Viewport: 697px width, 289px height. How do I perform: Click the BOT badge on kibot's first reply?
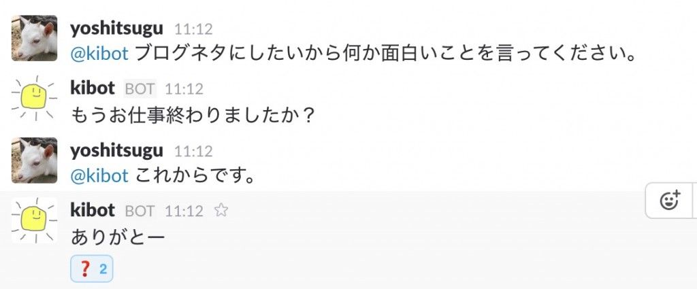140,89
